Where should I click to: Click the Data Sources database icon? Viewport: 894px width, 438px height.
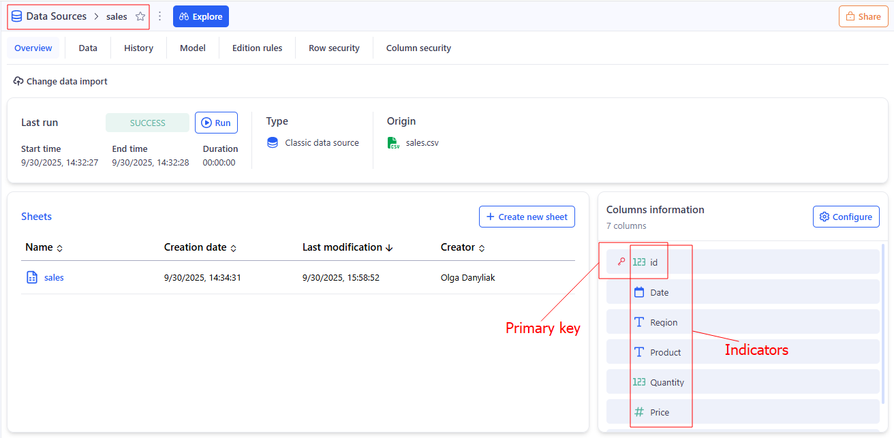tap(16, 16)
